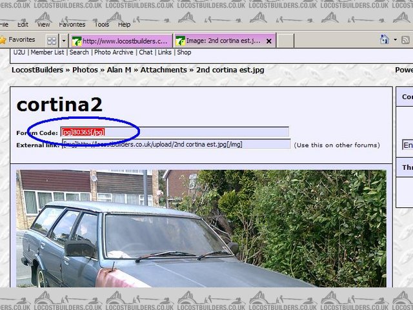Open the Favorites menu in menu bar
This screenshot has width=413, height=310.
point(72,25)
